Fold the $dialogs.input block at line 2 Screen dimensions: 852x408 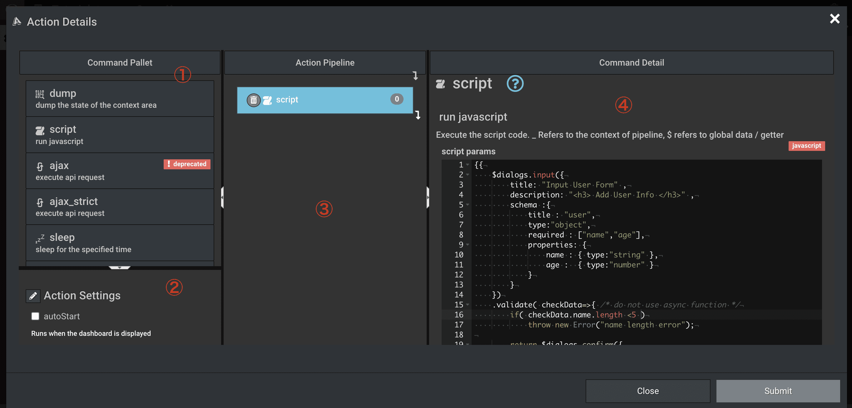click(x=467, y=175)
